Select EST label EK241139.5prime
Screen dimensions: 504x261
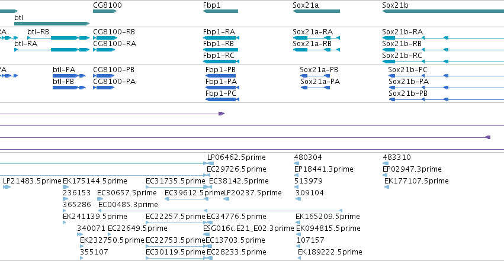pyautogui.click(x=95, y=217)
